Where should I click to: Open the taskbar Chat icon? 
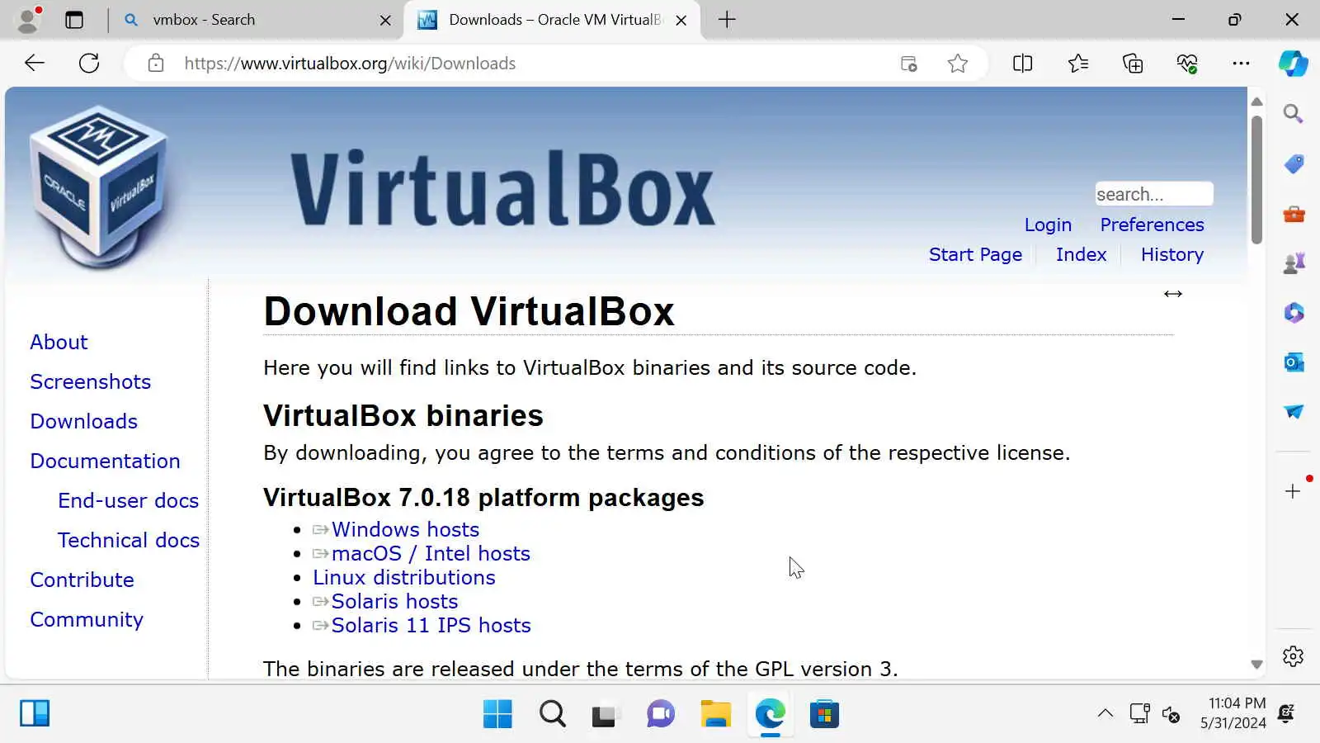coord(661,714)
